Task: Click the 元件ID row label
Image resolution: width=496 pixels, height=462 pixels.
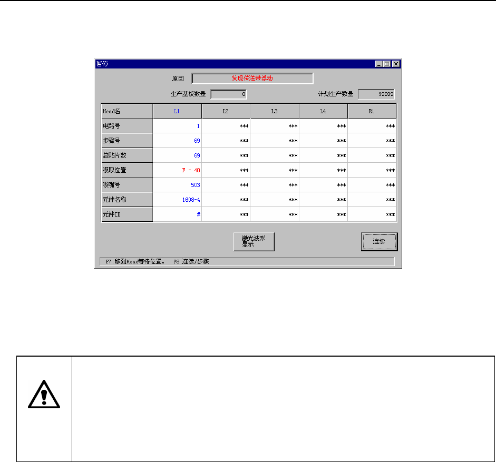Action: click(x=127, y=214)
